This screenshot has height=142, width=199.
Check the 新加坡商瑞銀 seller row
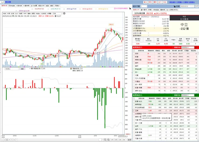tap(134, 108)
